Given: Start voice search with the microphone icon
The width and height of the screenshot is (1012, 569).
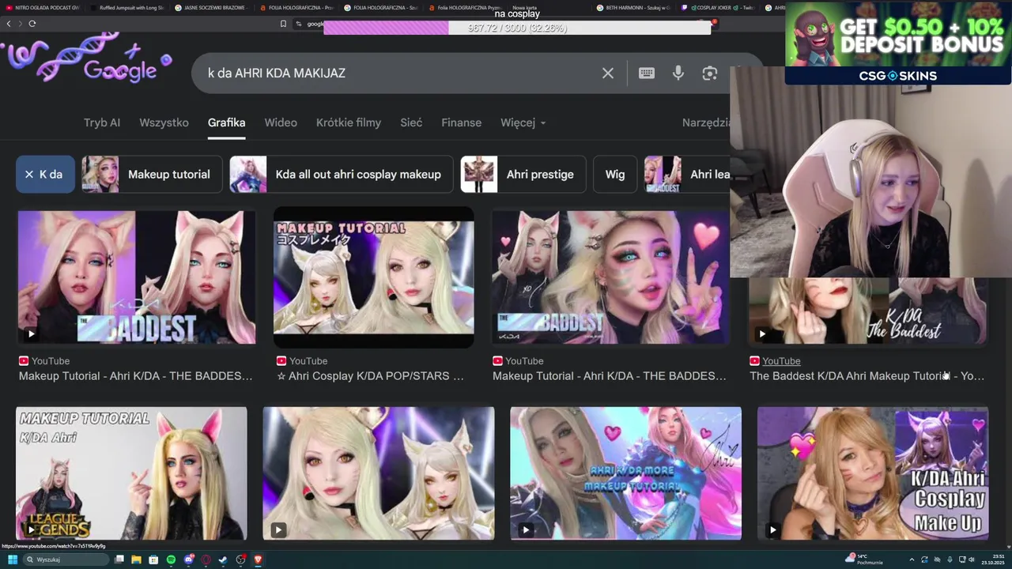Looking at the screenshot, I should tap(678, 73).
